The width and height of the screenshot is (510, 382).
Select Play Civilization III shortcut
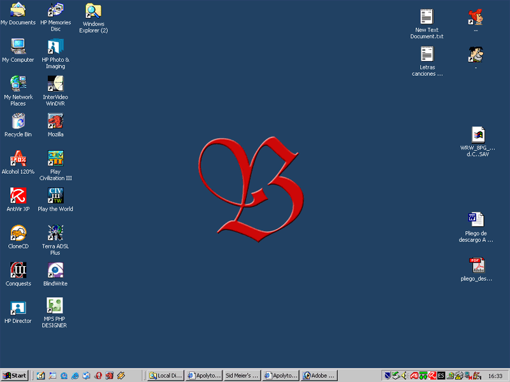click(55, 158)
